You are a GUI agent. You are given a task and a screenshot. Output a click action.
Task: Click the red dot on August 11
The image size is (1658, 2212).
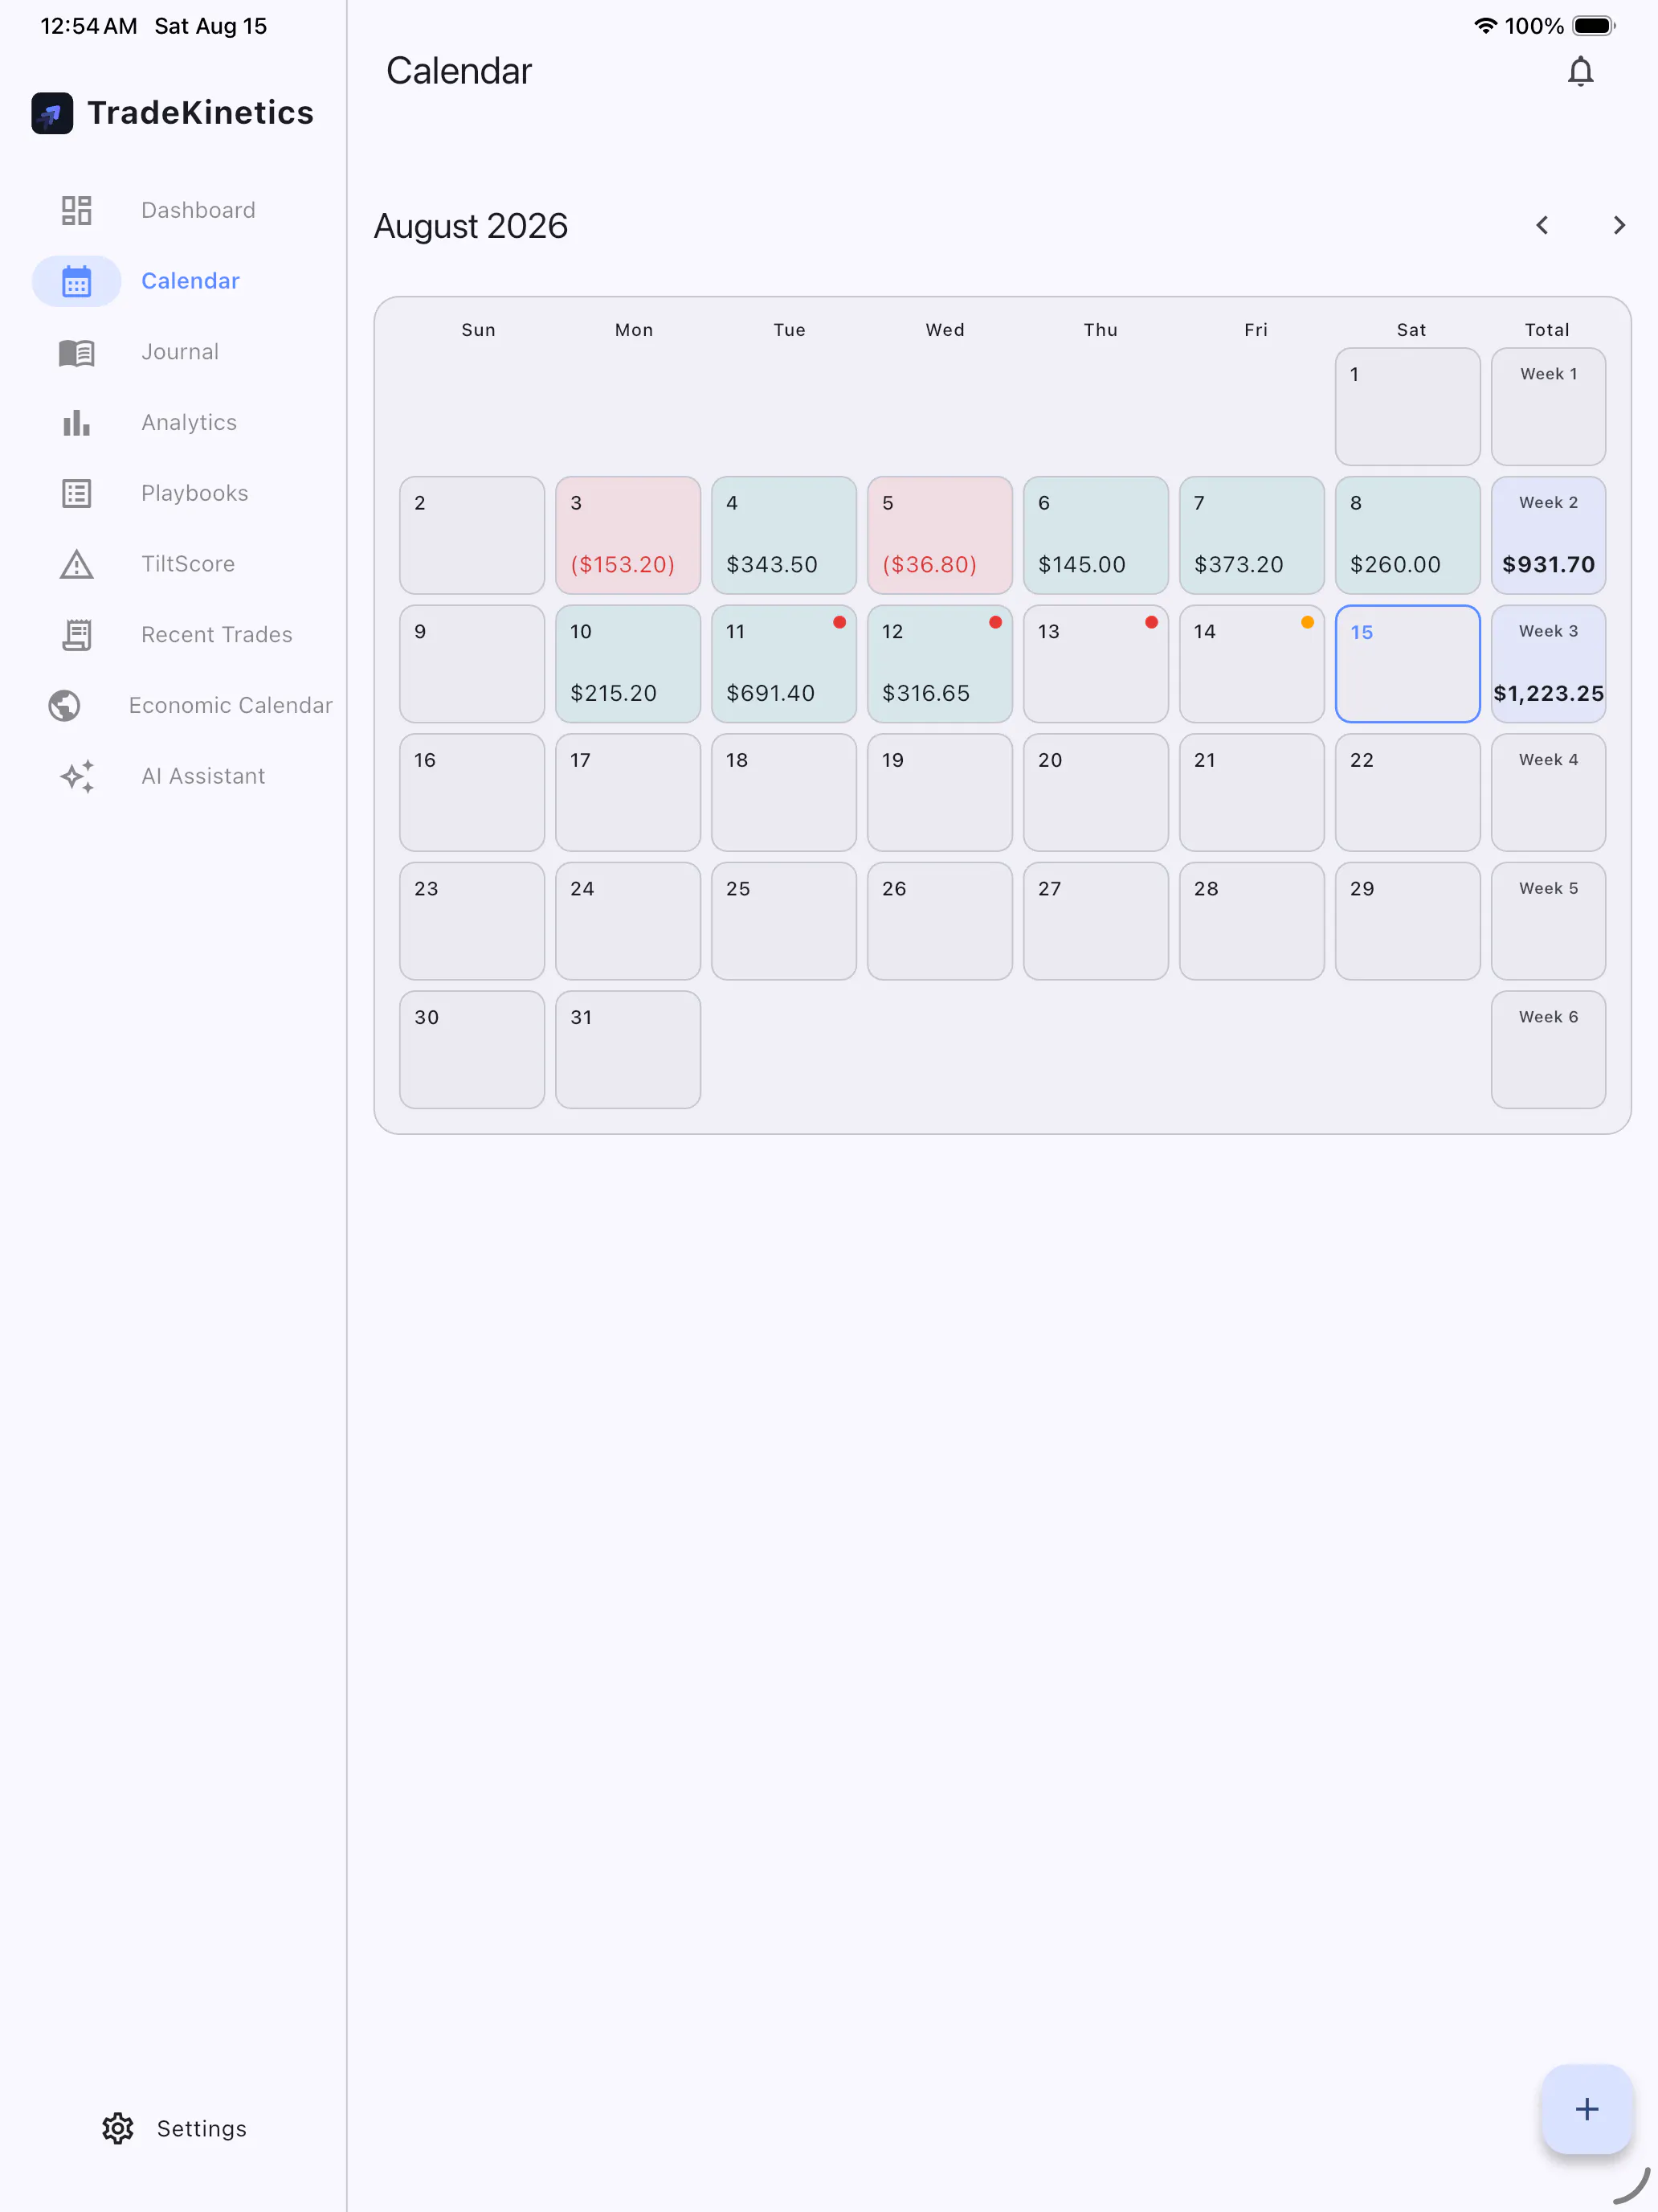click(839, 622)
